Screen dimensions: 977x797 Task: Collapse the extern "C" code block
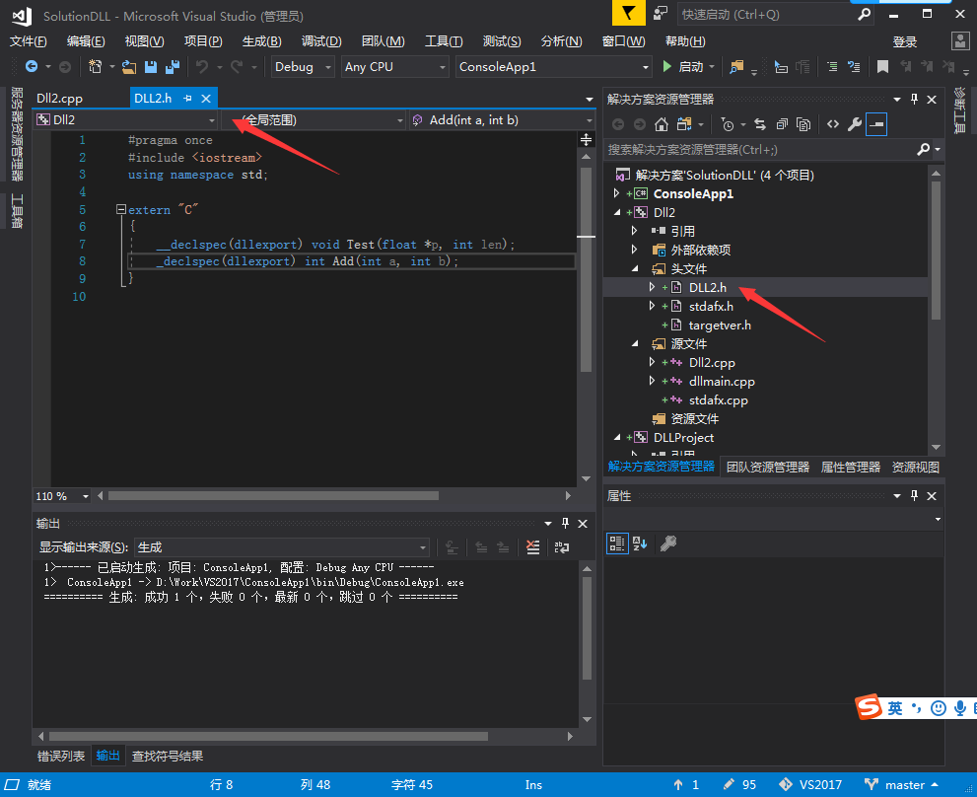coord(121,209)
